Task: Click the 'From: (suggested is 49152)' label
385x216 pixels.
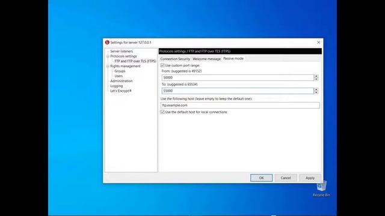Action: pyautogui.click(x=182, y=71)
